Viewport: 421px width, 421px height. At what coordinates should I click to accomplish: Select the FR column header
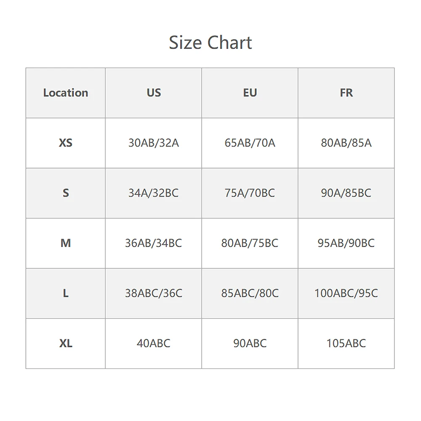346,93
